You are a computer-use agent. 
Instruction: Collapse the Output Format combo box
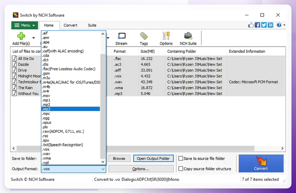(103, 169)
